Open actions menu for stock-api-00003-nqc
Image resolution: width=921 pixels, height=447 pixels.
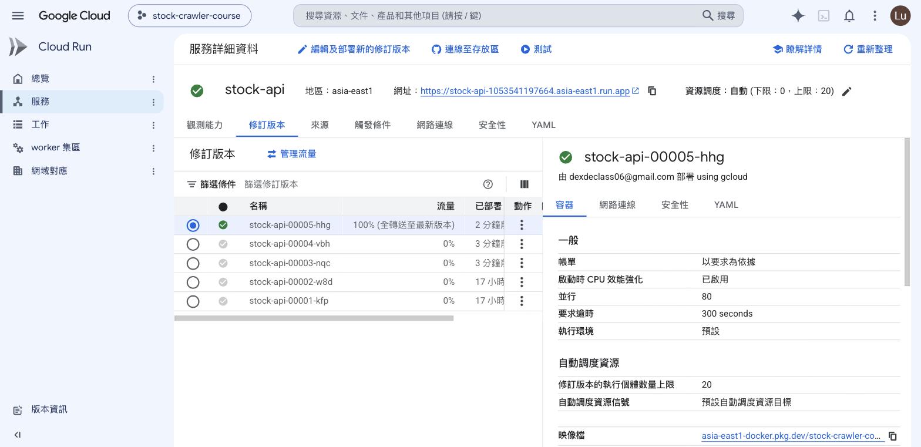[522, 263]
